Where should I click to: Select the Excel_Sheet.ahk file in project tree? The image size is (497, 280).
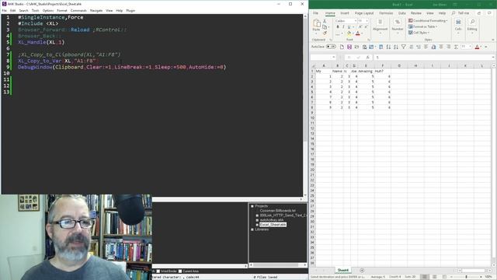[x=273, y=225]
